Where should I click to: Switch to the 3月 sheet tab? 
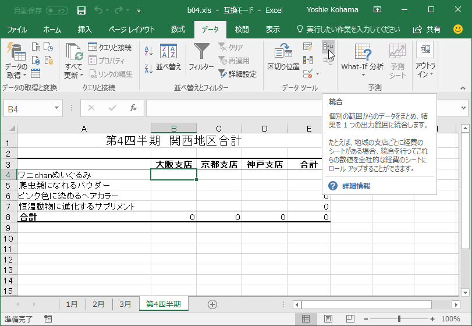pyautogui.click(x=125, y=304)
